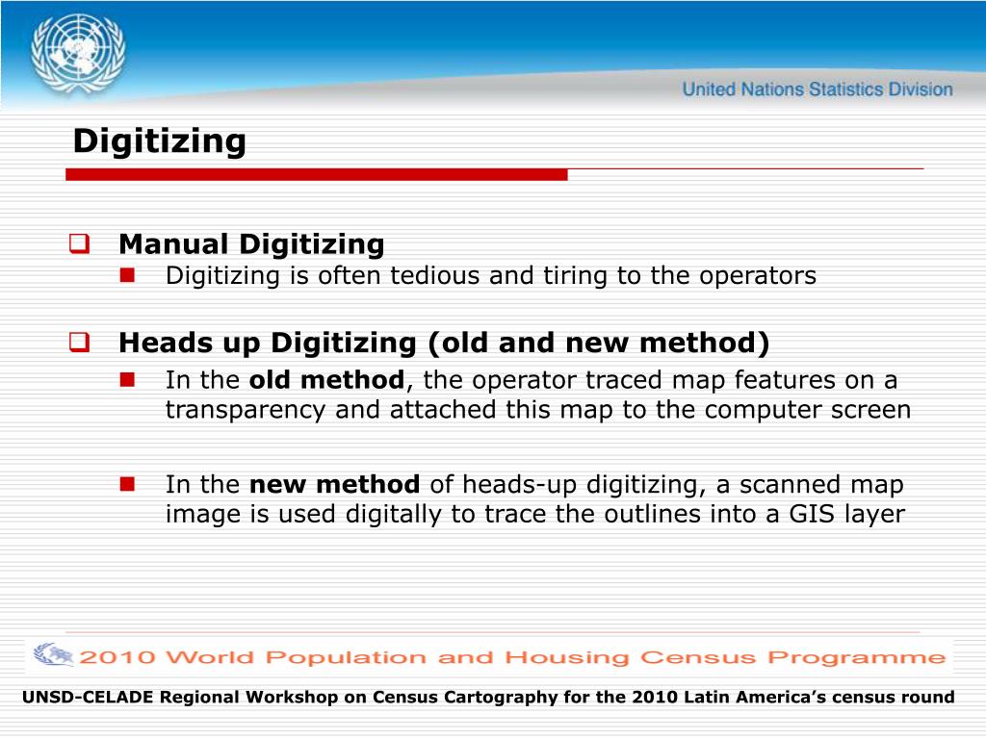Click the hollow bullet before Heads up Digitizing
The image size is (986, 739).
click(x=79, y=343)
